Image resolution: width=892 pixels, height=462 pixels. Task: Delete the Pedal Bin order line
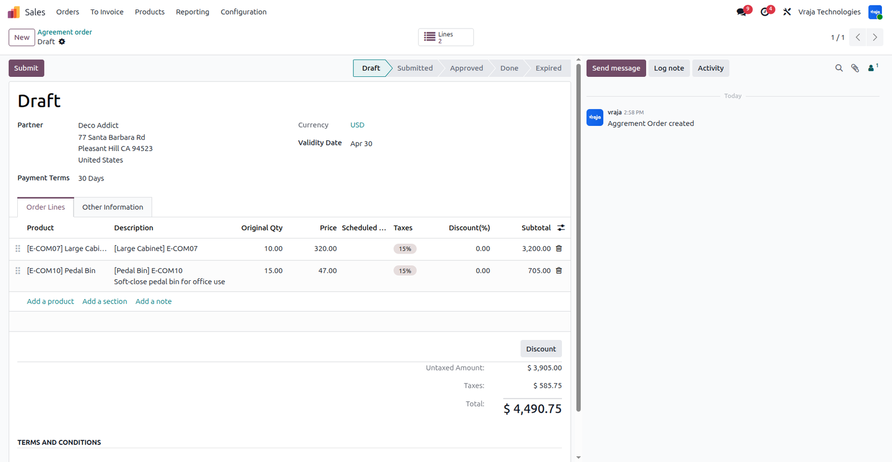pyautogui.click(x=559, y=271)
